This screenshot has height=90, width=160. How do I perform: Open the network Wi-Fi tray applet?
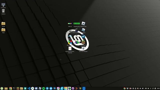pyautogui.click(x=150, y=88)
